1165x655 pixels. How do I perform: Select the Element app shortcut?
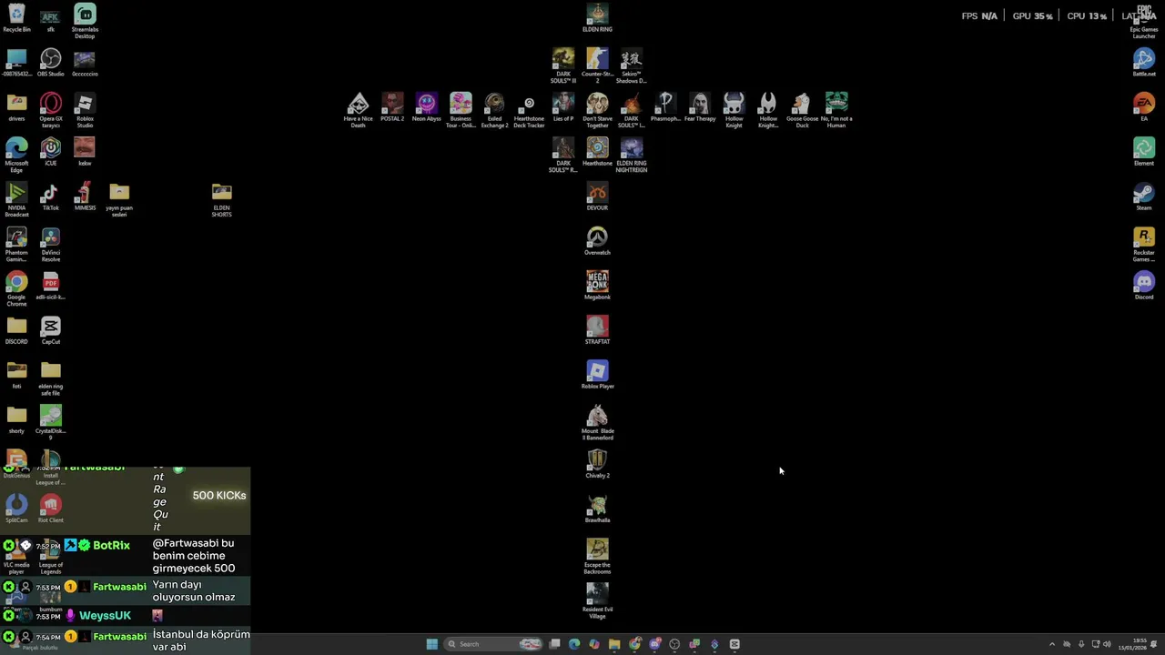[x=1144, y=152]
